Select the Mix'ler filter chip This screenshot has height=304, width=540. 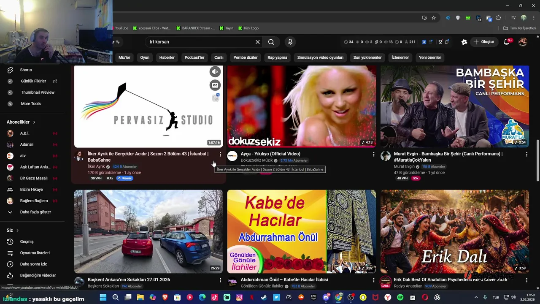point(124,57)
